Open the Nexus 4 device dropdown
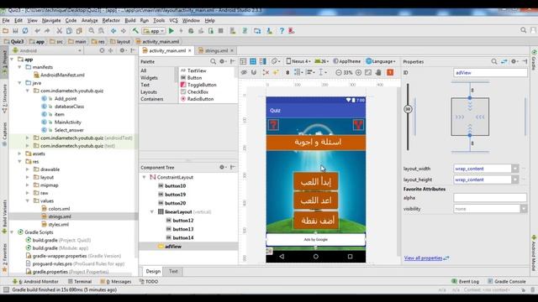The width and height of the screenshot is (538, 302). pos(298,61)
